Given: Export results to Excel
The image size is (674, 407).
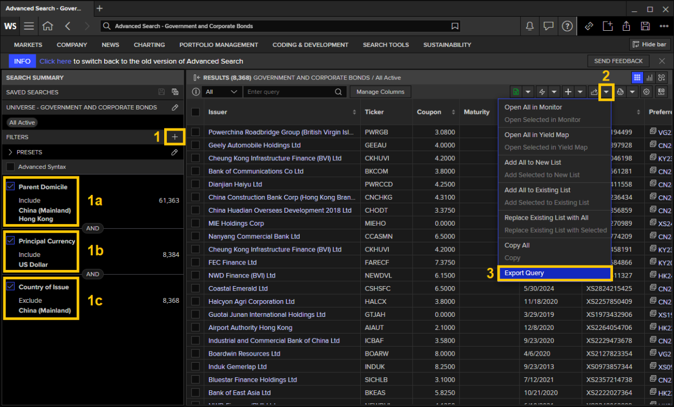Looking at the screenshot, I should click(516, 92).
